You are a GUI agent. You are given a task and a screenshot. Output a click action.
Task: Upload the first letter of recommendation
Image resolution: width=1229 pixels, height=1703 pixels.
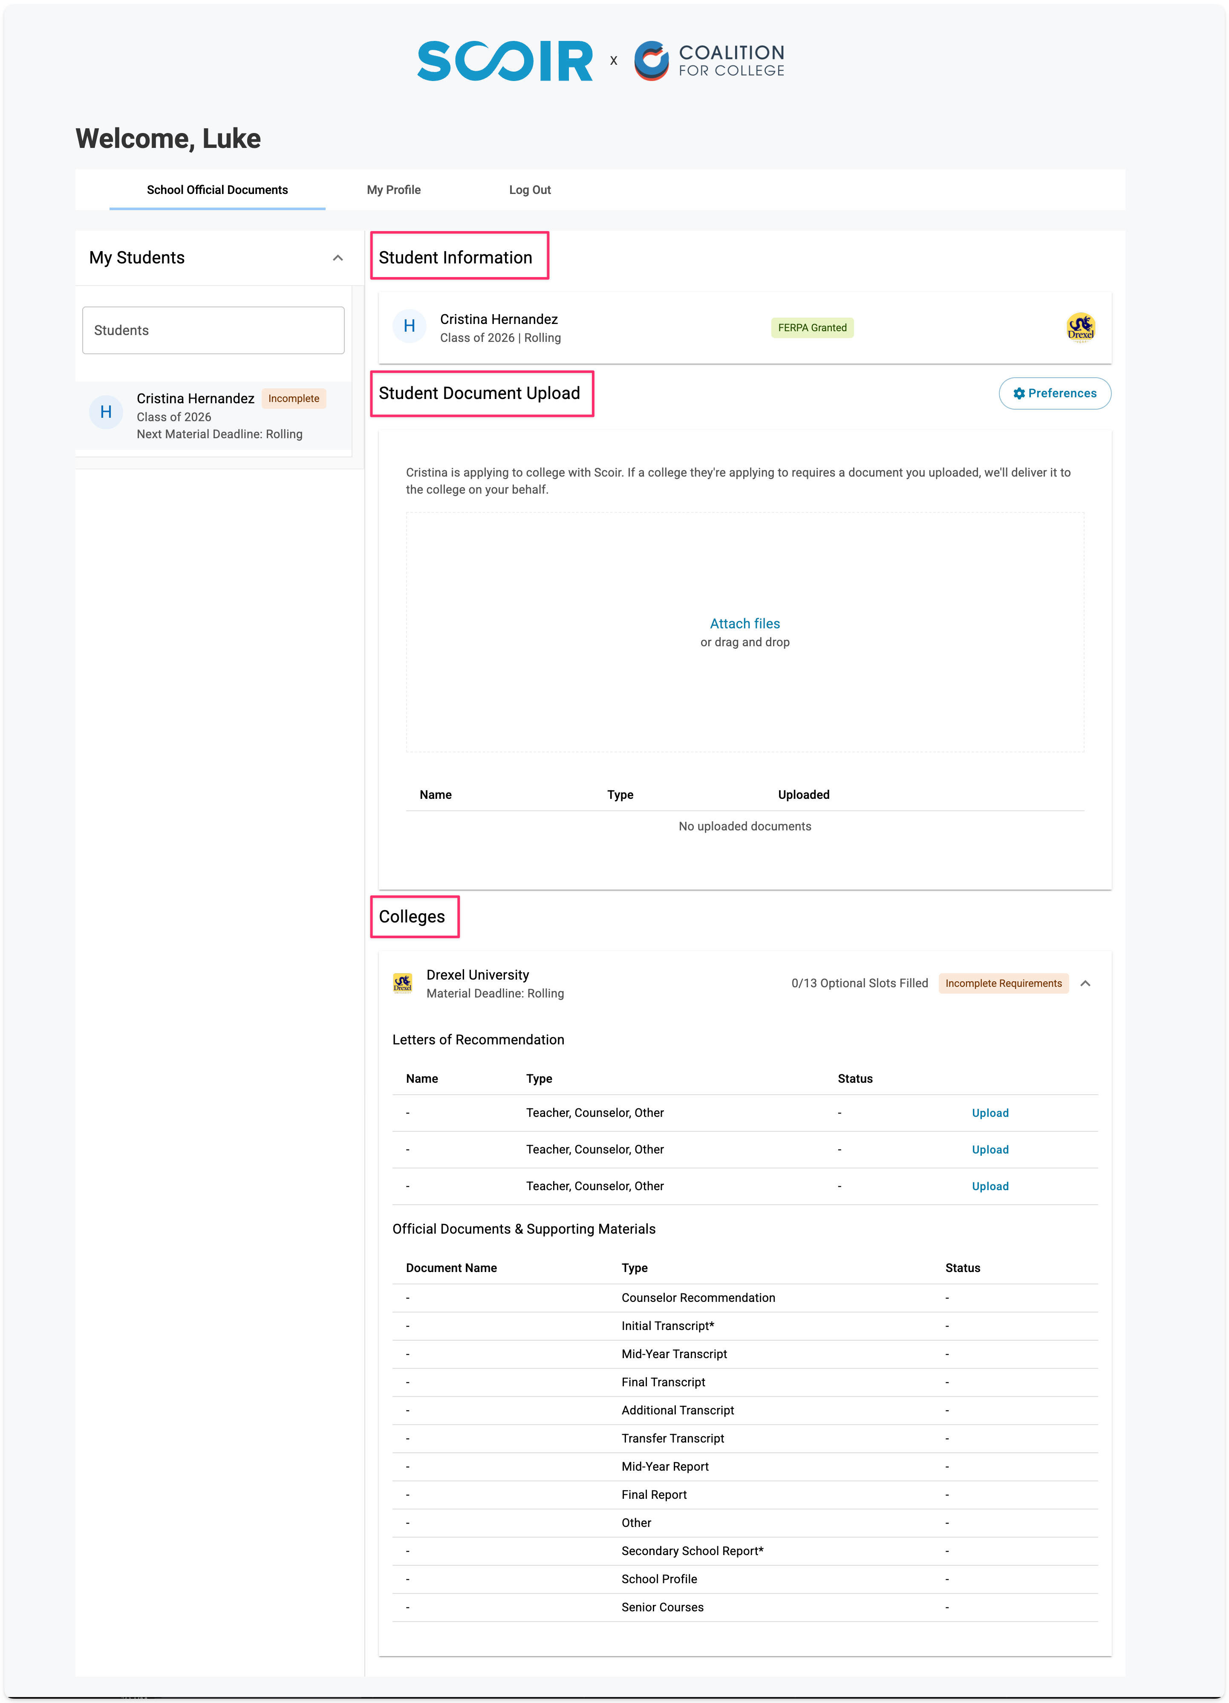tap(990, 1113)
